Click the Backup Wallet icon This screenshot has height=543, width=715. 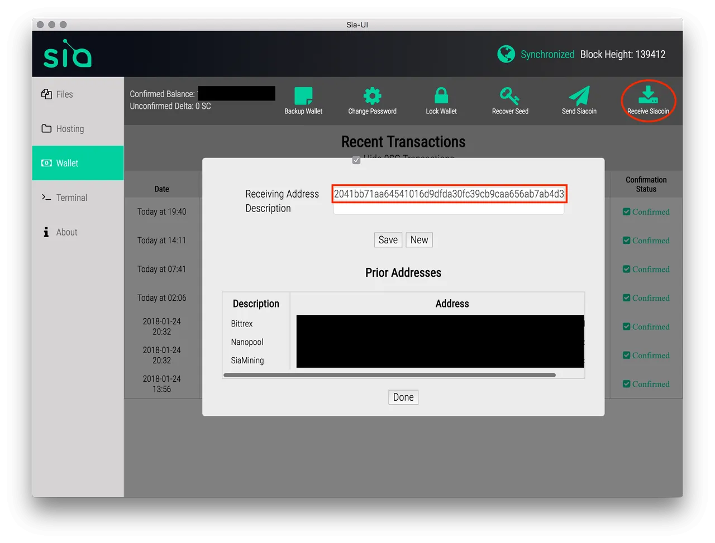(303, 95)
